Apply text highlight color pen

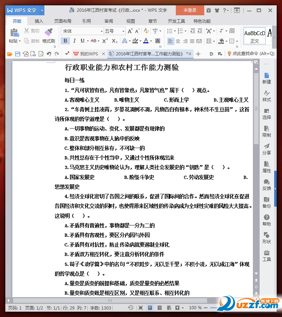135,41
